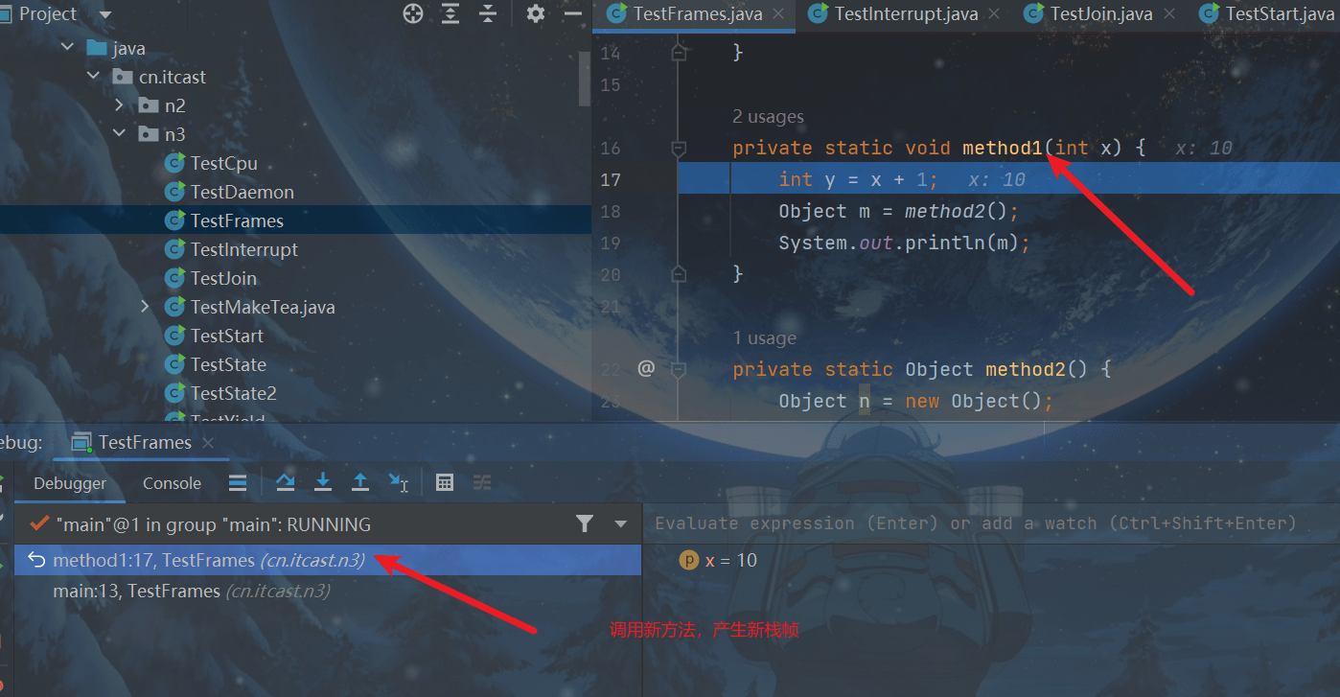This screenshot has width=1340, height=697.
Task: Click frames filter funnel icon
Action: [585, 523]
